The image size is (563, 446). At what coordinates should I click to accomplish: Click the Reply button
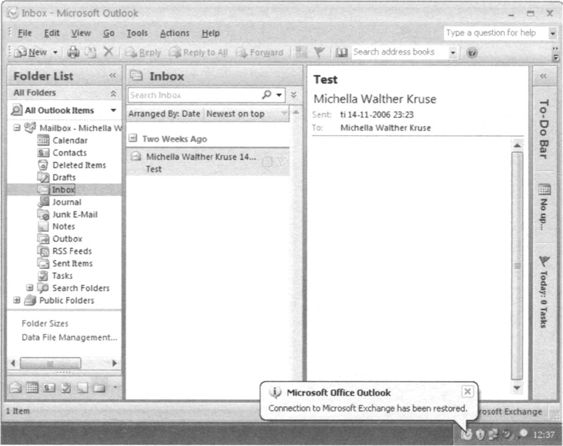click(x=143, y=52)
